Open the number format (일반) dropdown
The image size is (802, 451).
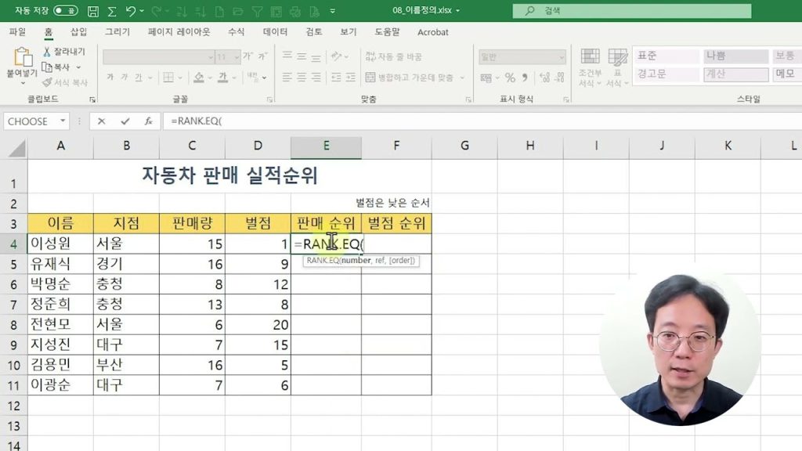[x=562, y=57]
